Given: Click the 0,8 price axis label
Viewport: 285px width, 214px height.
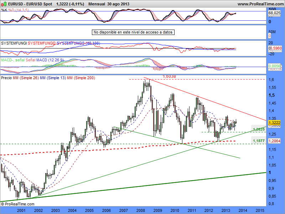Looking at the screenshot, I should pyautogui.click(x=271, y=204).
